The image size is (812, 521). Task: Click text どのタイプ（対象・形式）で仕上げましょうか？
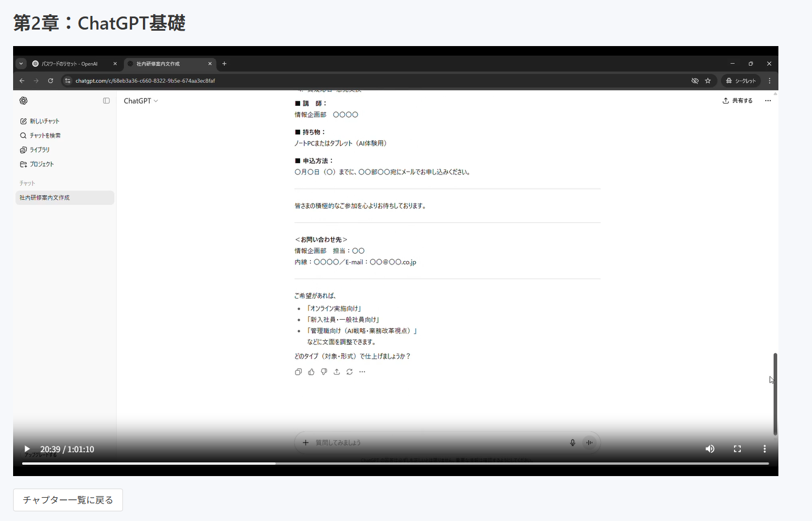[352, 356]
